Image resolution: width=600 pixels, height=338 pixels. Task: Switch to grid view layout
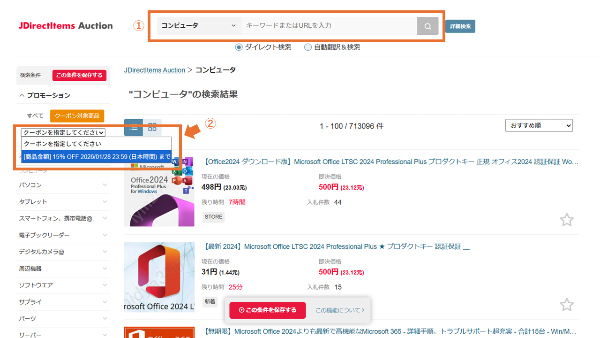152,127
